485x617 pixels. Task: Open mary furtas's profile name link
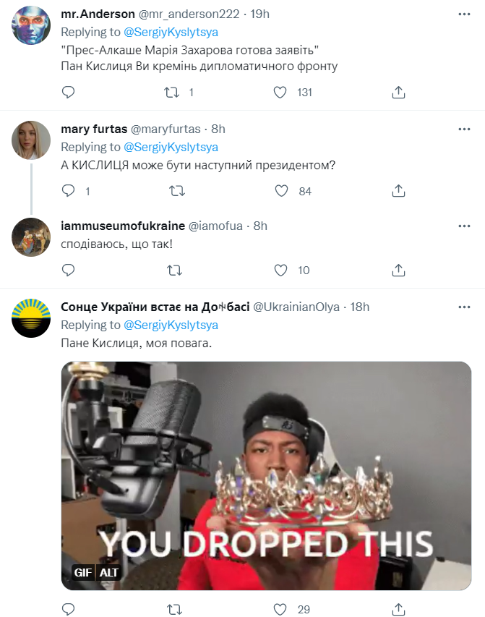(x=93, y=129)
